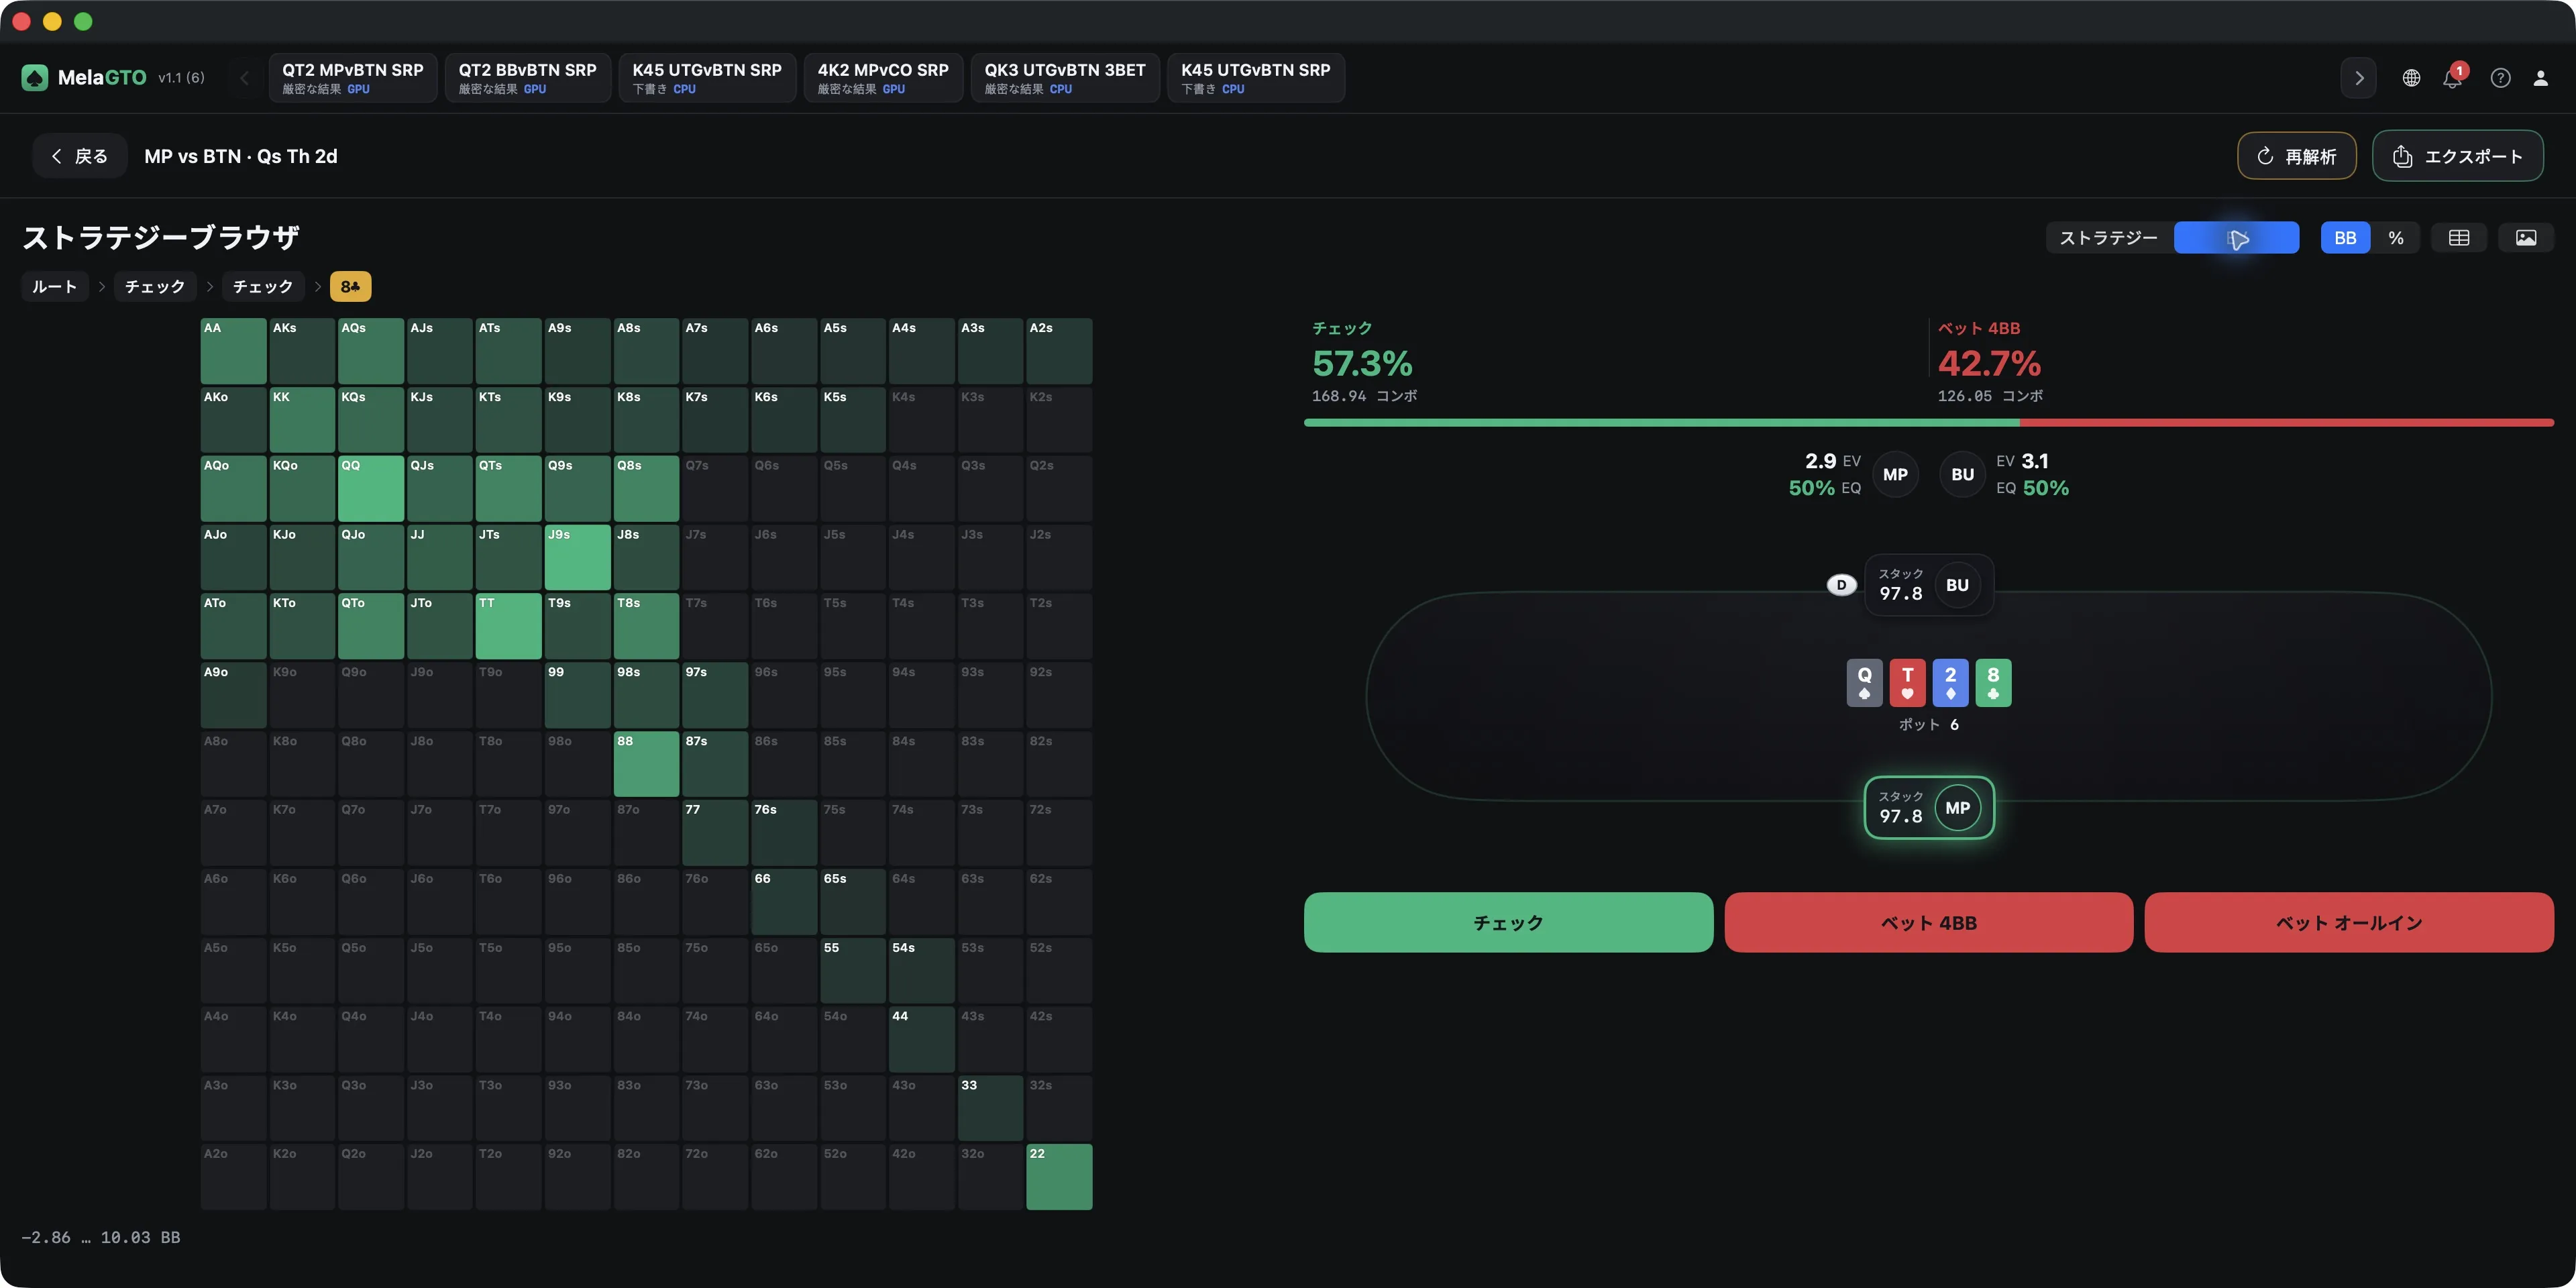2576x1288 pixels.
Task: Select the T heart board card
Action: pos(1907,683)
